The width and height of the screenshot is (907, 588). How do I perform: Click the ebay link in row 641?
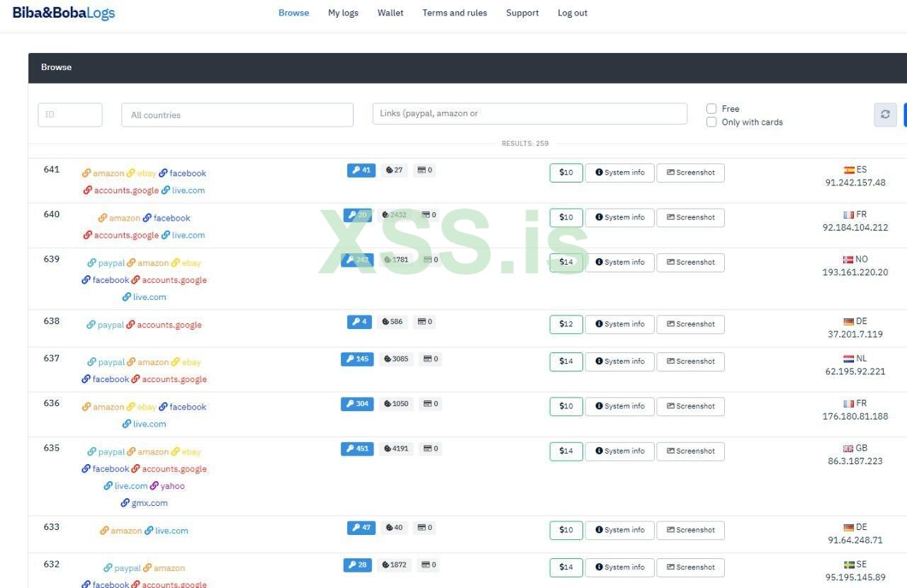[142, 173]
